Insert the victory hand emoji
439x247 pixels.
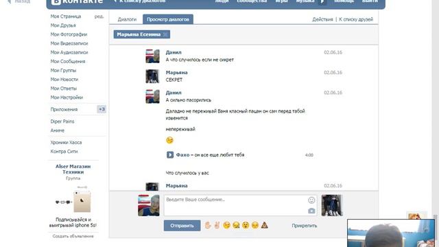(217, 225)
